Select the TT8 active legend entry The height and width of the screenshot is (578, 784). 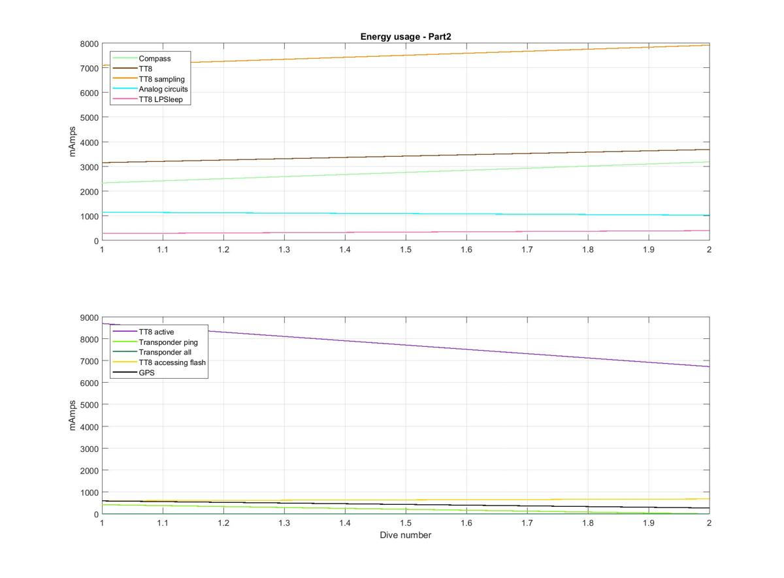click(144, 332)
